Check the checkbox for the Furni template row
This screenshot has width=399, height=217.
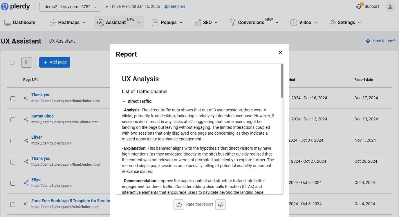13,204
